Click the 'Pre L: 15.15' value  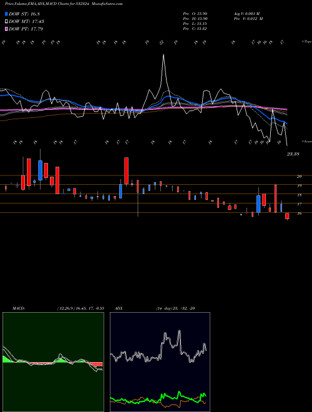tap(195, 24)
